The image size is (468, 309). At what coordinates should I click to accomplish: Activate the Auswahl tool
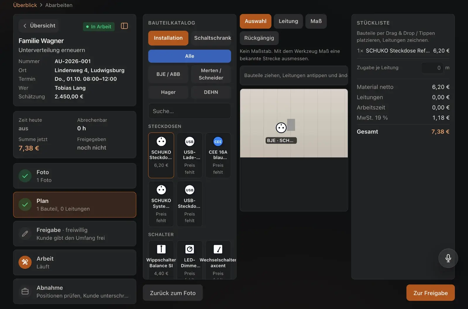(x=256, y=21)
